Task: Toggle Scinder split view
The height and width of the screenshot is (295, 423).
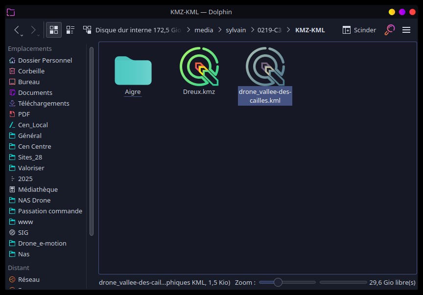Action: click(x=359, y=30)
